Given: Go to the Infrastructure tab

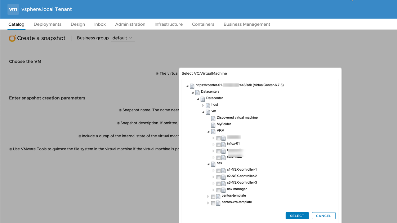Looking at the screenshot, I should point(169,24).
